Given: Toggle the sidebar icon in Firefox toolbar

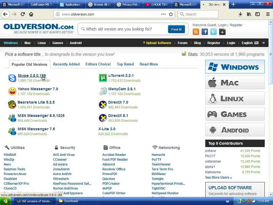Looking at the screenshot, I should tap(258, 14).
